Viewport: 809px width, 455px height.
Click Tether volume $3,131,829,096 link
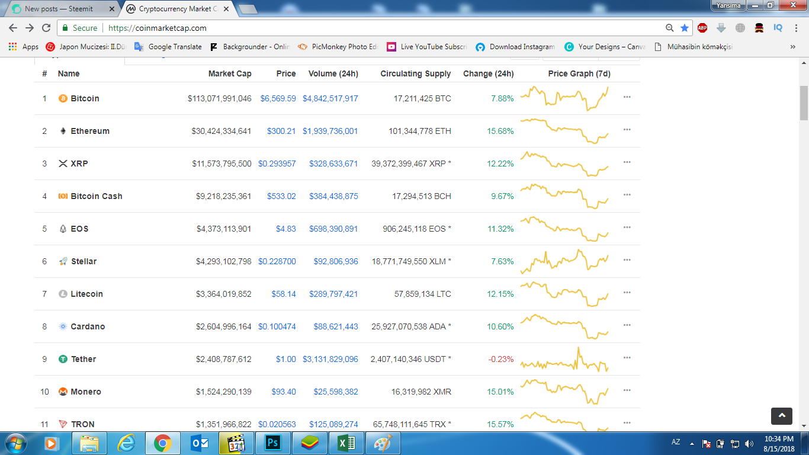click(x=330, y=359)
